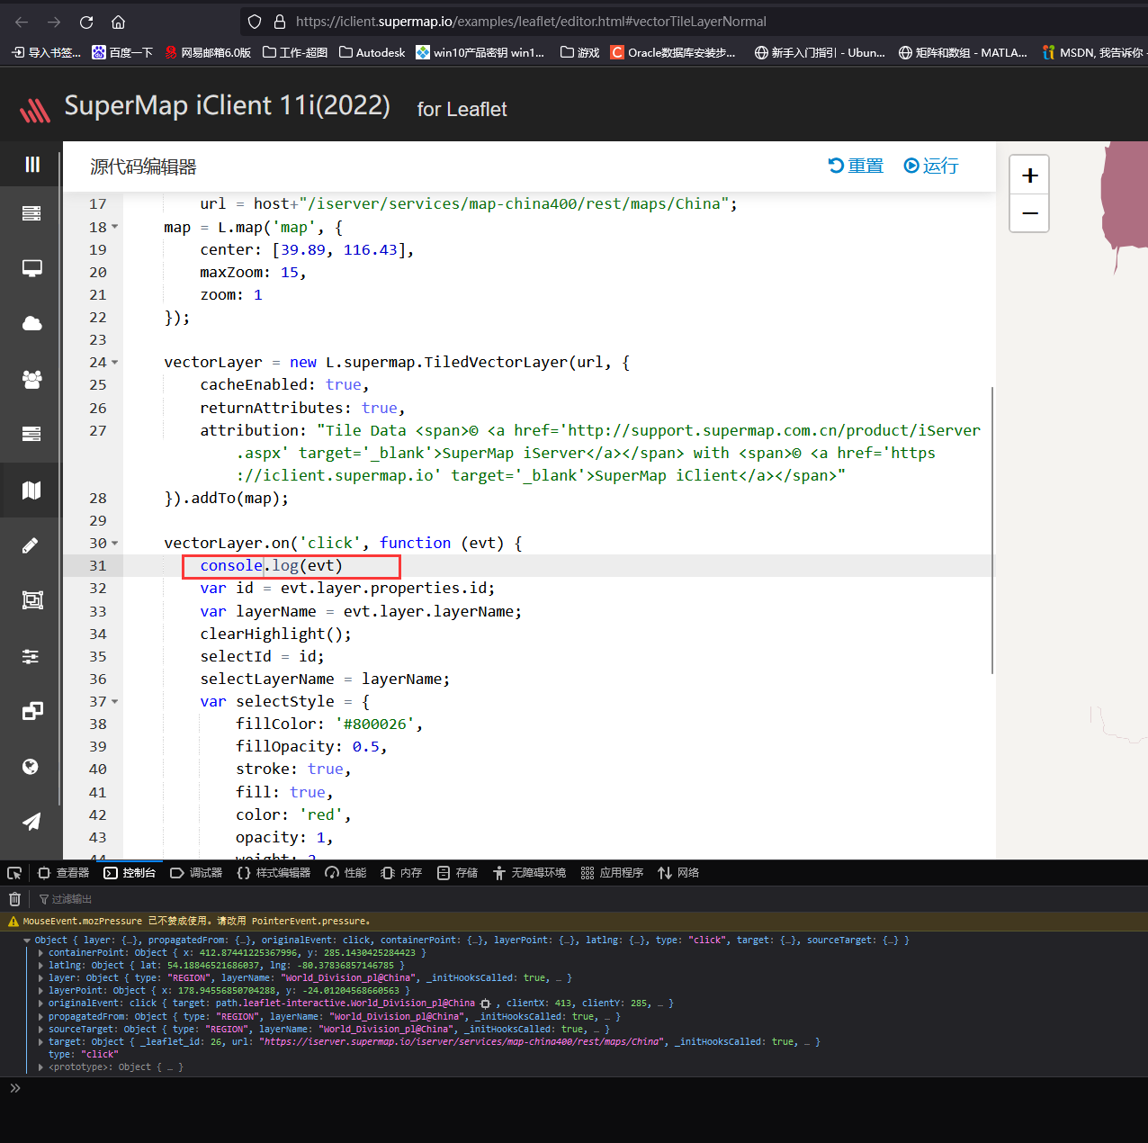Go to the browser home page icon
The height and width of the screenshot is (1143, 1148).
click(x=118, y=22)
